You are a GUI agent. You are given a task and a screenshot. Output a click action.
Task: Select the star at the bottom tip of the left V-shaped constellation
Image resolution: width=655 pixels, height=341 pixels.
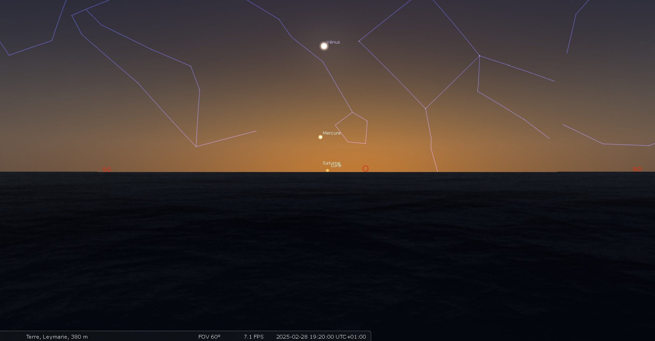(196, 146)
